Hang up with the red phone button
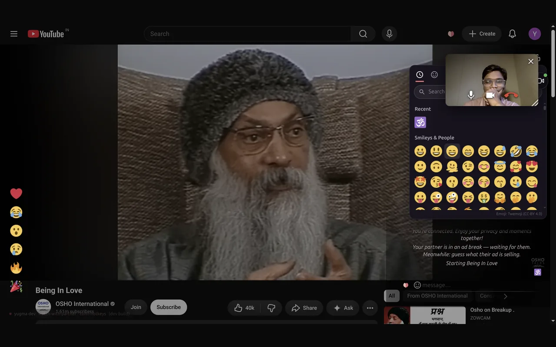556x347 pixels. (511, 95)
